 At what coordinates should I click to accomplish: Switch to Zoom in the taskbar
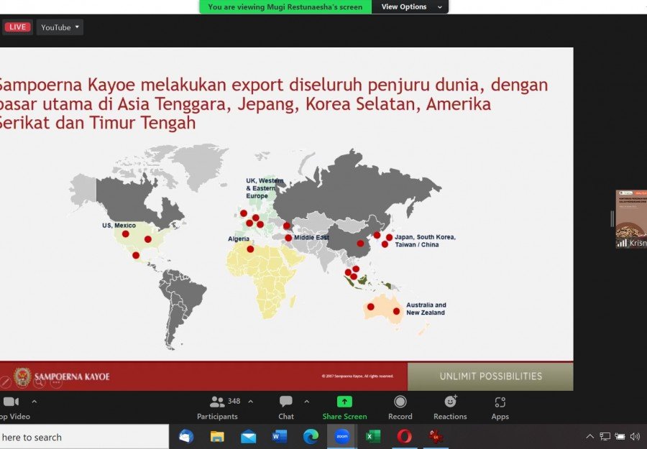[x=342, y=437]
